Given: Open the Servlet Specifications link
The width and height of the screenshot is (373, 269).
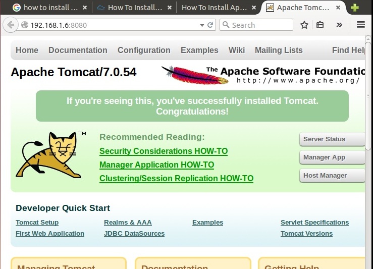Looking at the screenshot, I should click(x=314, y=223).
